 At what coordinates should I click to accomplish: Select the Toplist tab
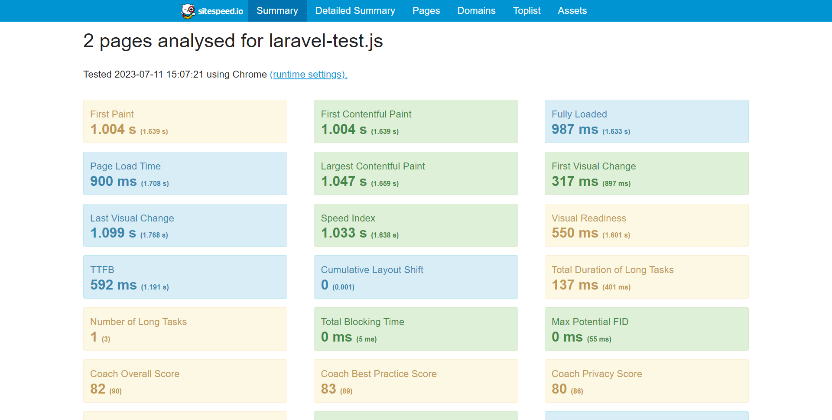pos(527,11)
